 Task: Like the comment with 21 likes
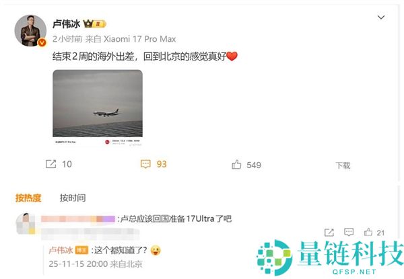coord(368,232)
